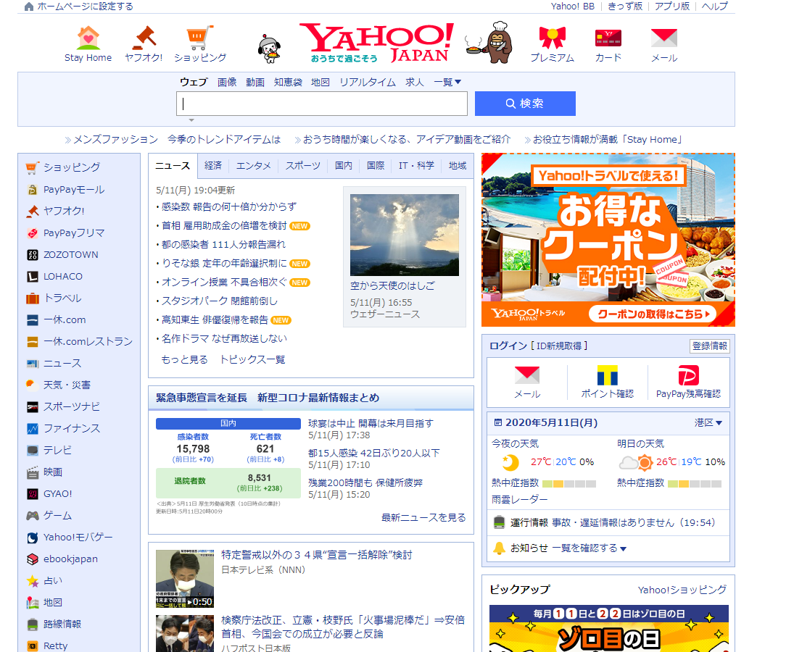Select the リアルタイム search category

pyautogui.click(x=368, y=82)
